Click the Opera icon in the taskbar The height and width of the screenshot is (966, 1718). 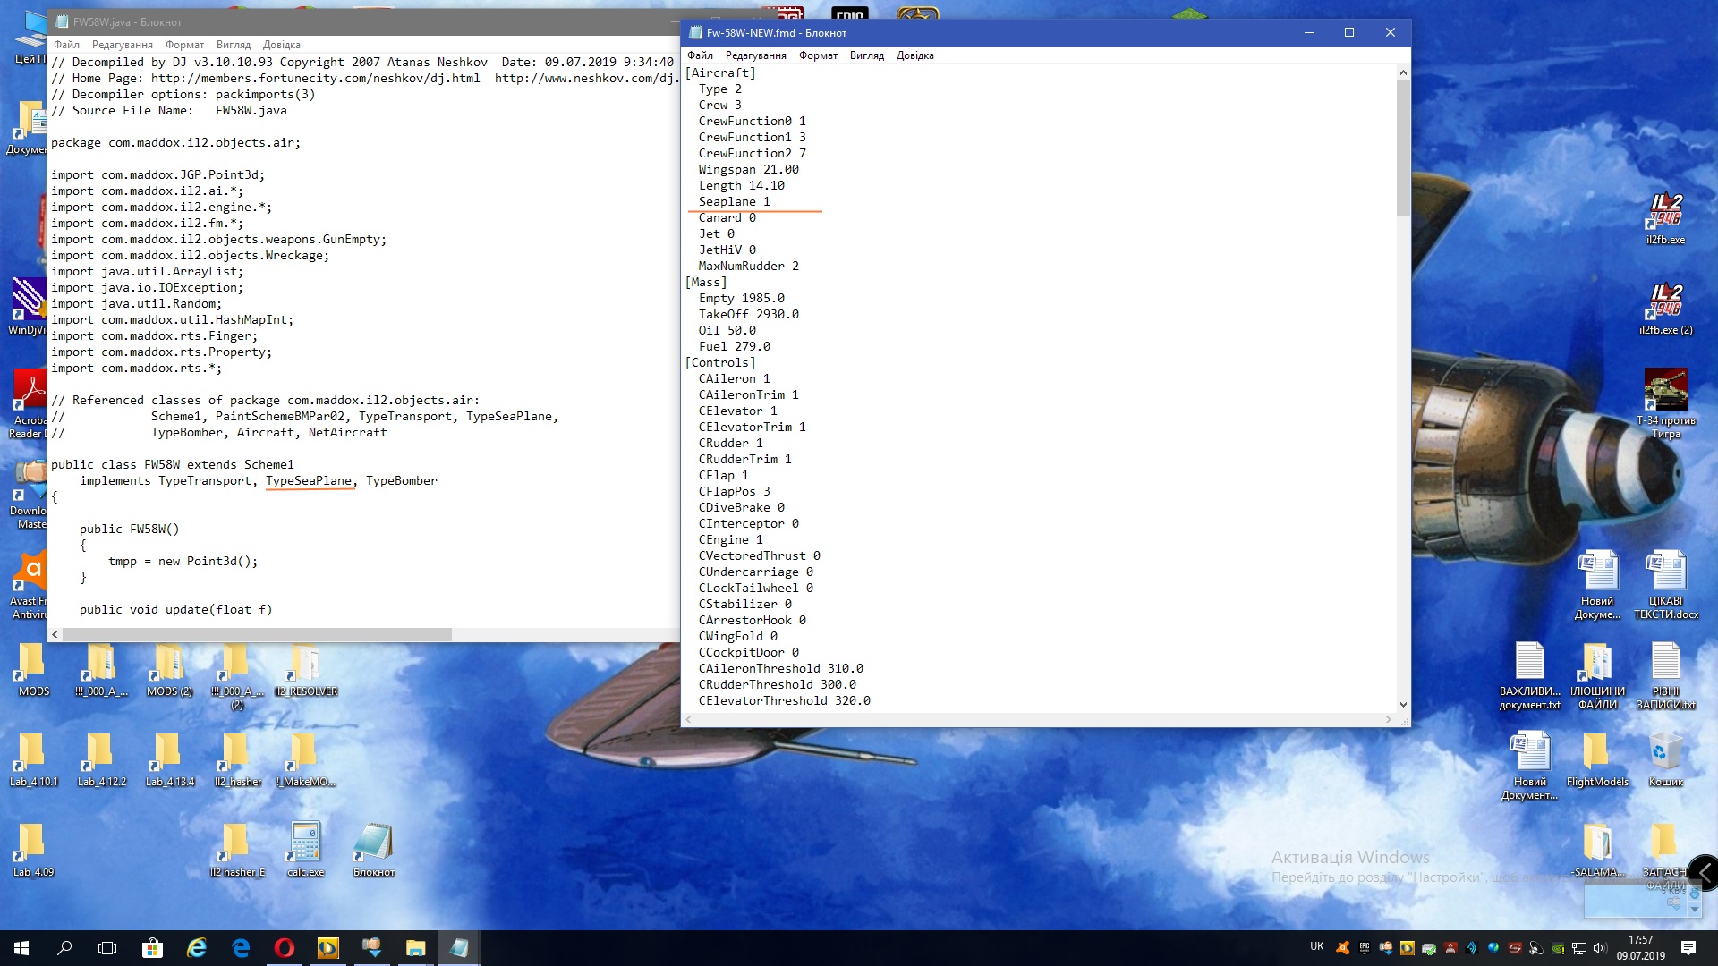285,948
